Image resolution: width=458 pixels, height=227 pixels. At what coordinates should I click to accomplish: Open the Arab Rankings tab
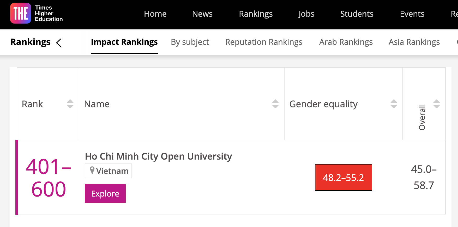tap(346, 42)
